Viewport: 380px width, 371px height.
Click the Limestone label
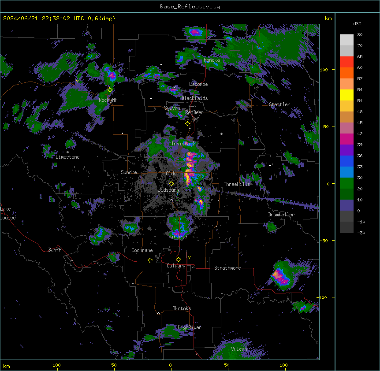point(67,157)
